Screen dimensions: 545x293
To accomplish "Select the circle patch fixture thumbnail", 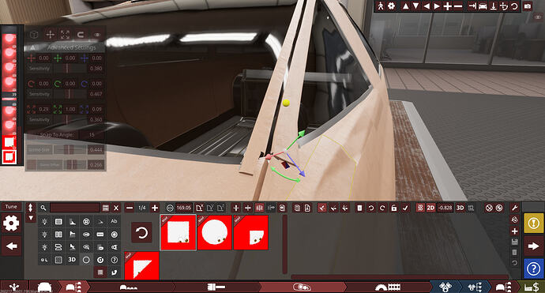I will (215, 232).
